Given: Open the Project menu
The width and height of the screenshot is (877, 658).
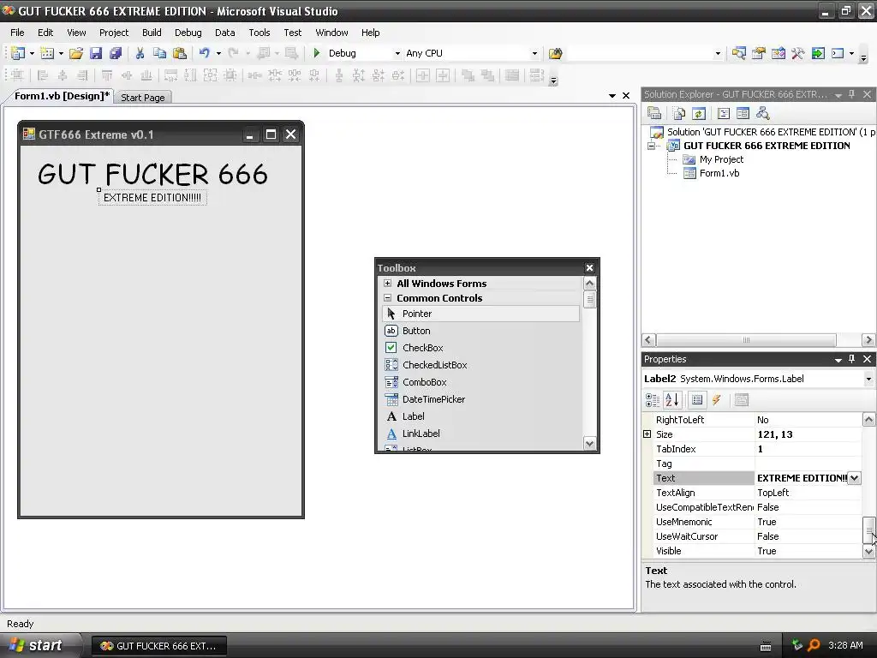Looking at the screenshot, I should [114, 33].
